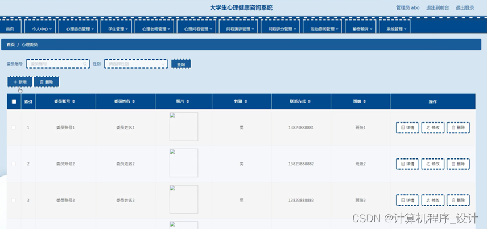This screenshot has height=229, width=487.
Task: Click the phone number 13823888883
Action: click(301, 200)
